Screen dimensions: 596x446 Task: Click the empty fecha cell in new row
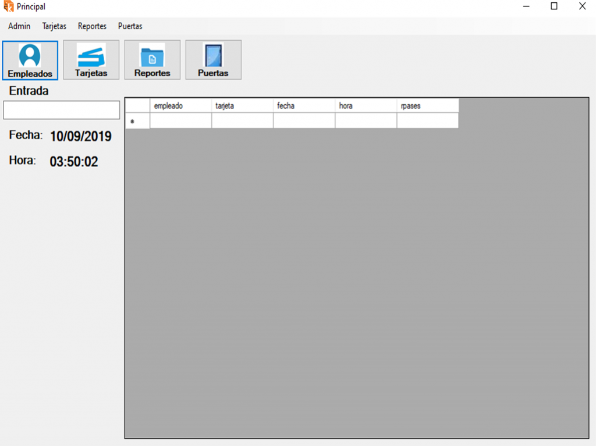point(304,121)
